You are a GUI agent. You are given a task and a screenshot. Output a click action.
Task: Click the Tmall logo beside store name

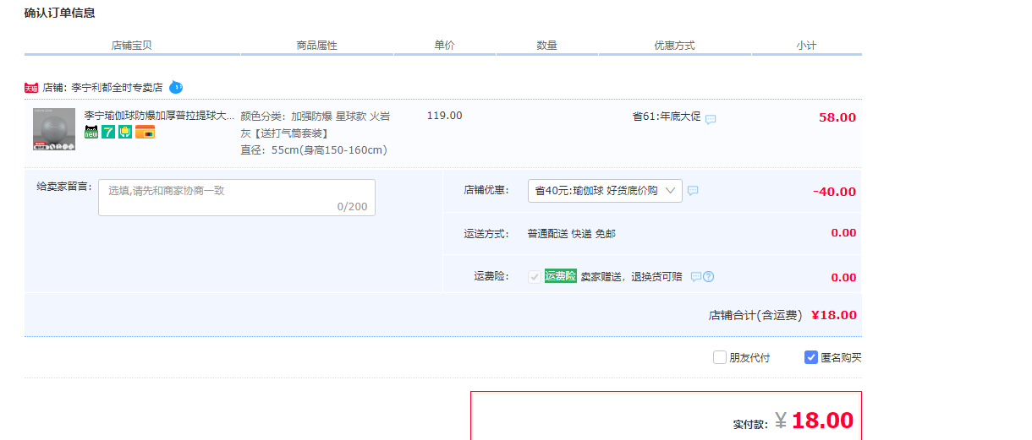[31, 88]
